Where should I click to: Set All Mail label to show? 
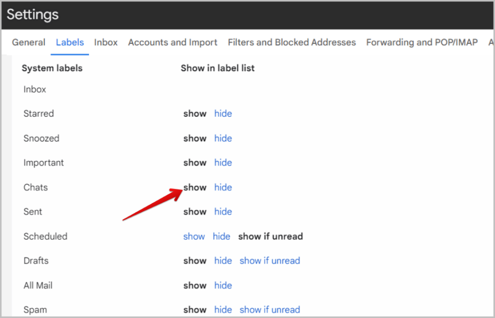195,286
